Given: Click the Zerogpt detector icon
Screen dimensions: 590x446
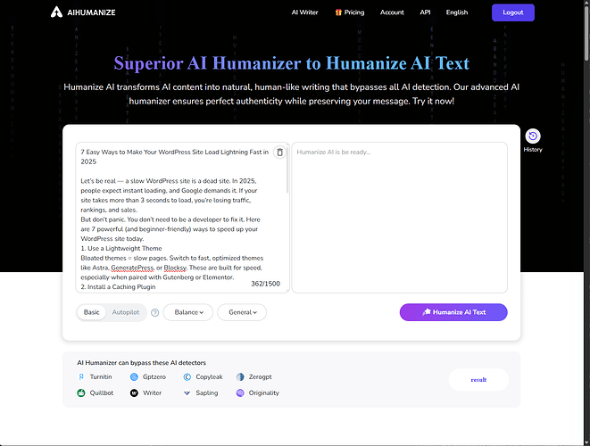Looking at the screenshot, I should 240,376.
